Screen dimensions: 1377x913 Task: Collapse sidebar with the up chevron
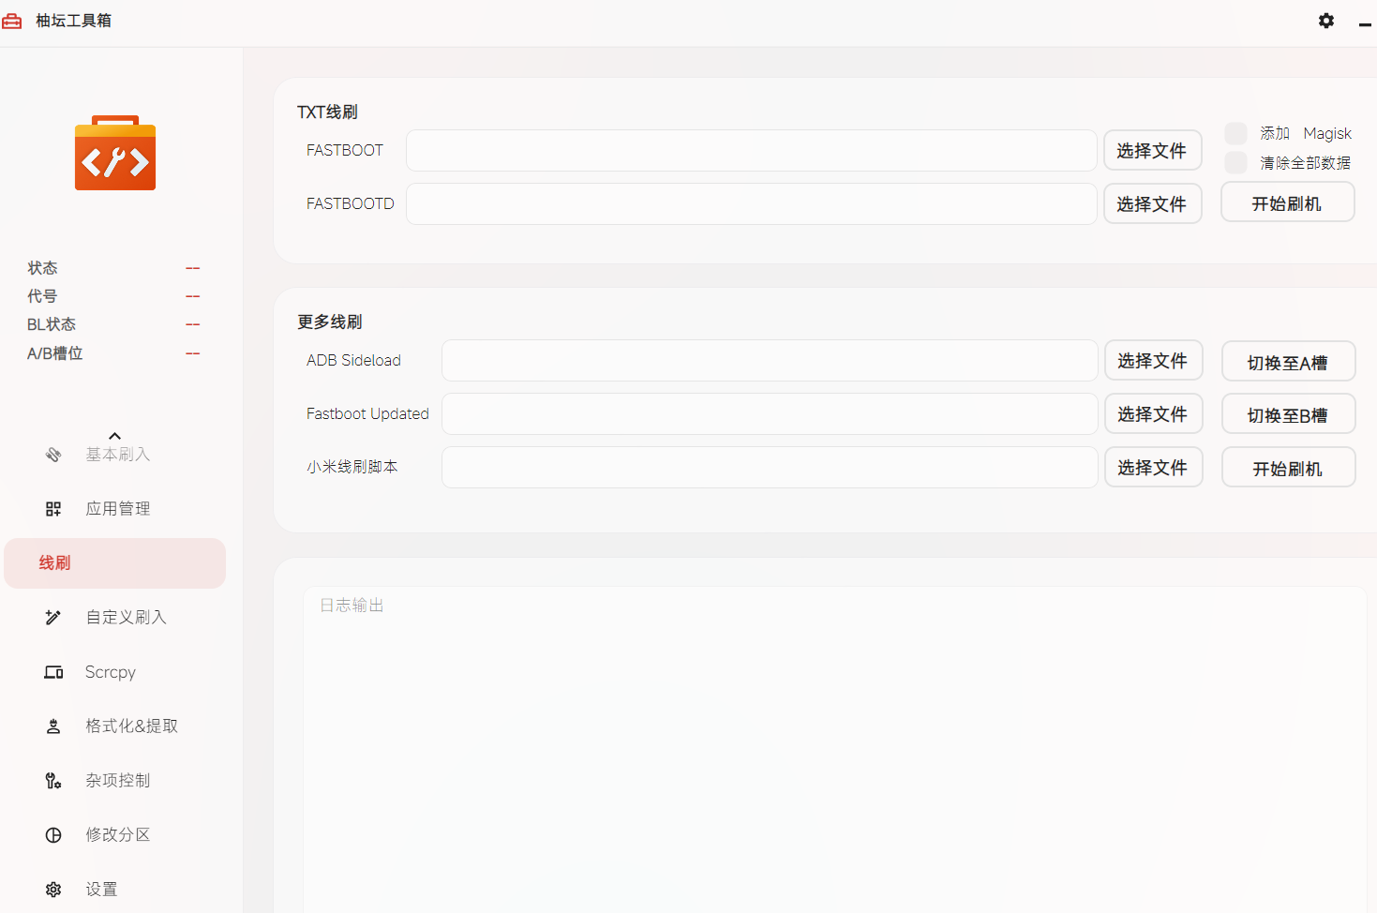(114, 436)
